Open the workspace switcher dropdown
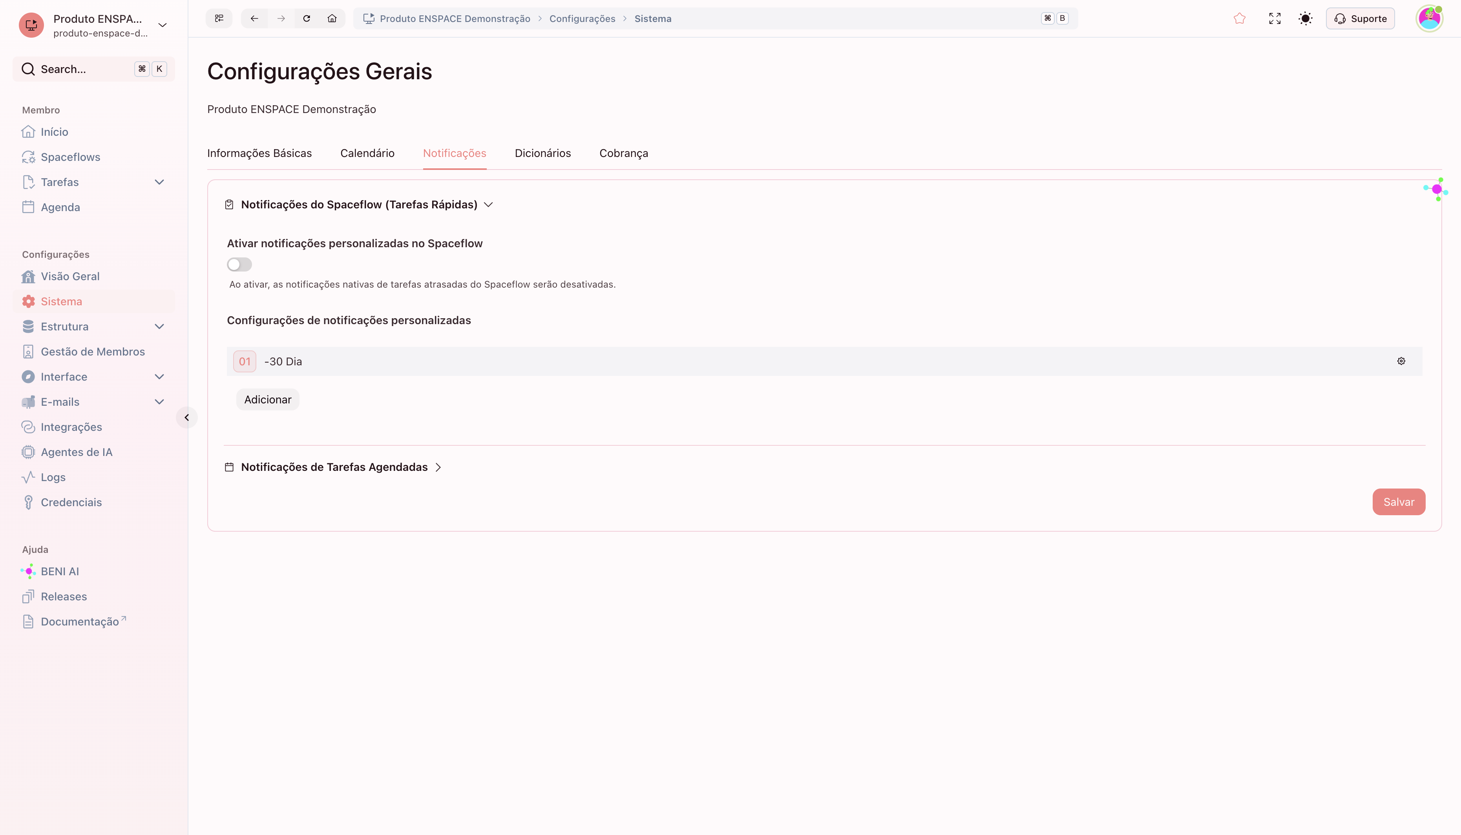1461x835 pixels. pos(93,25)
